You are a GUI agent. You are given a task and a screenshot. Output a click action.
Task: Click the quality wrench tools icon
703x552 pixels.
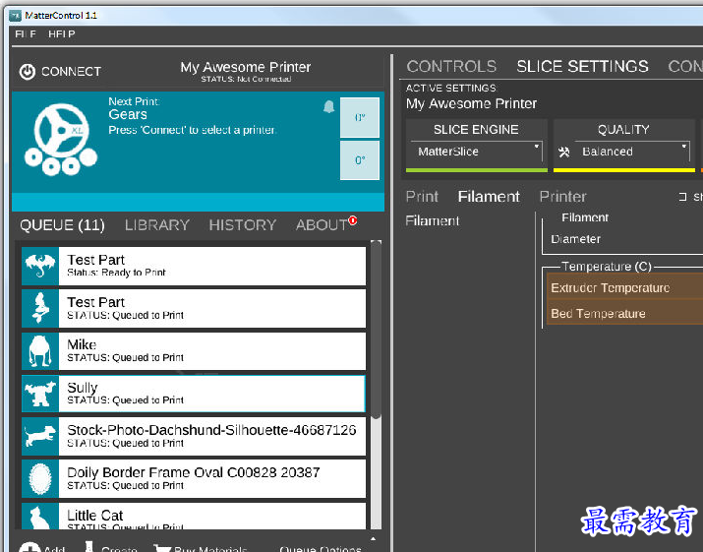click(564, 153)
